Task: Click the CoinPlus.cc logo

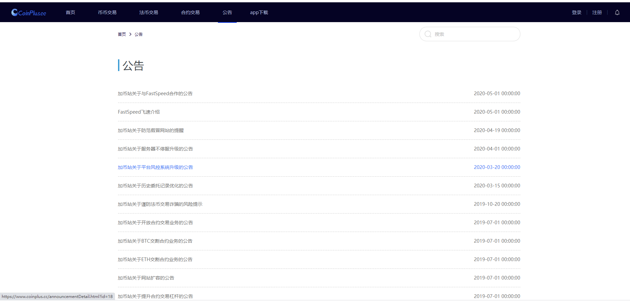Action: 29,12
